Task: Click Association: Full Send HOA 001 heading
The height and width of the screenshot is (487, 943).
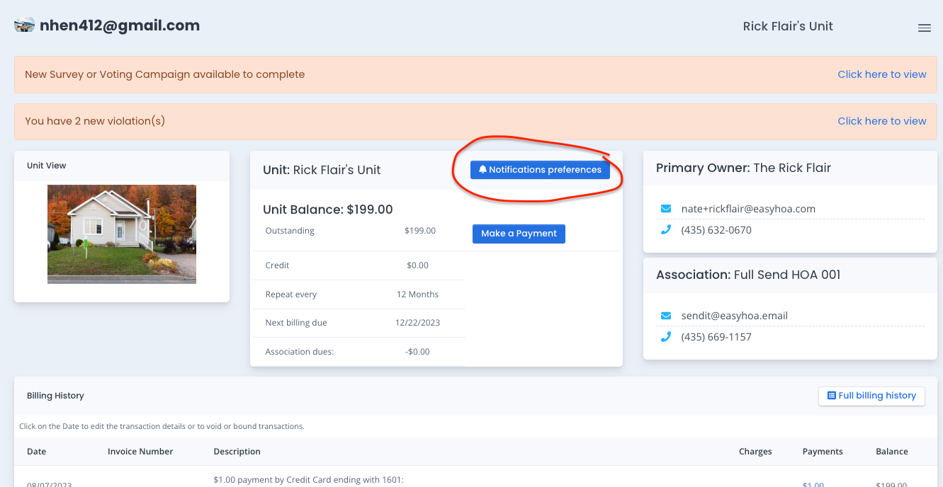Action: pos(748,275)
